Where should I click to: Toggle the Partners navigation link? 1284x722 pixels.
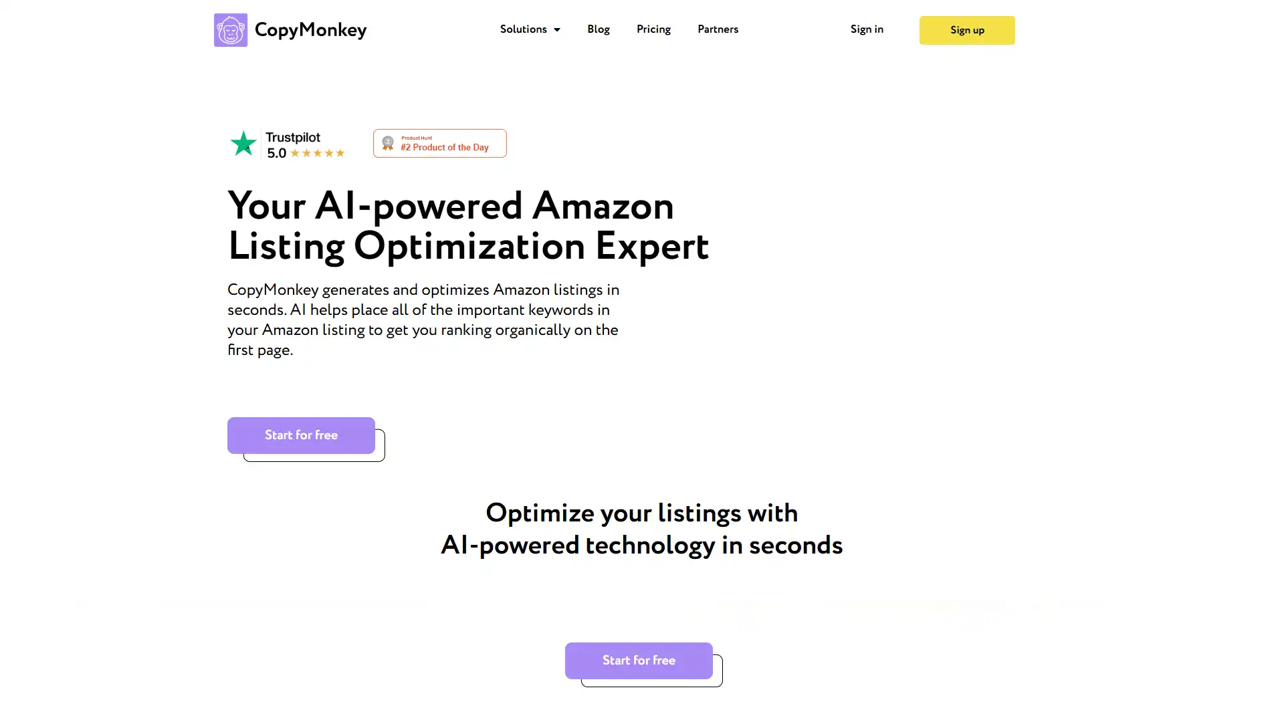pos(718,29)
